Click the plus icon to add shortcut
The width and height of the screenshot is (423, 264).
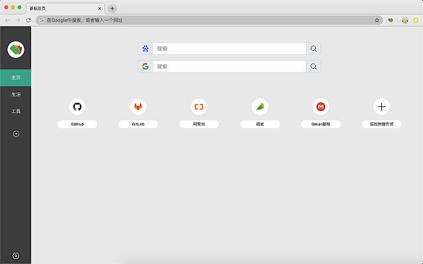tap(381, 107)
